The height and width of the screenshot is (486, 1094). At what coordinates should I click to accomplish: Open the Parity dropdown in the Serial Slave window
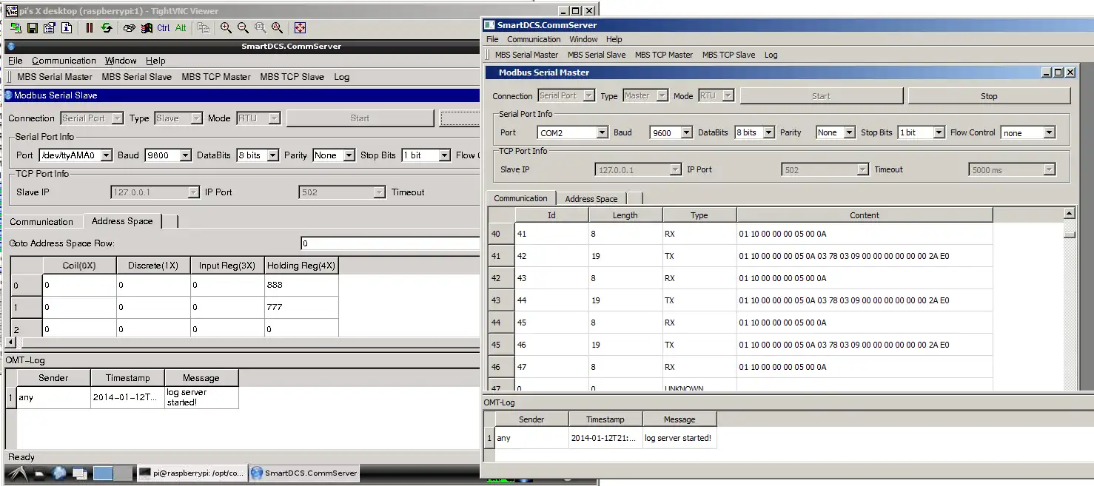pyautogui.click(x=349, y=155)
